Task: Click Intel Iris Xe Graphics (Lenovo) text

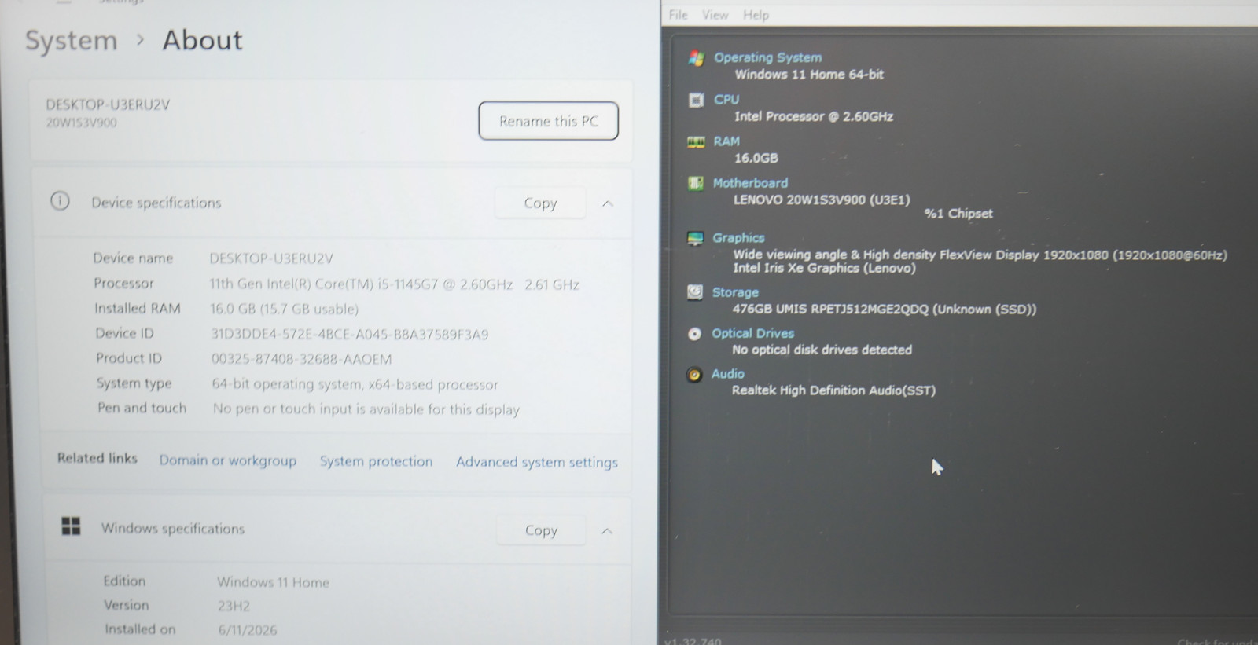Action: pyautogui.click(x=824, y=268)
